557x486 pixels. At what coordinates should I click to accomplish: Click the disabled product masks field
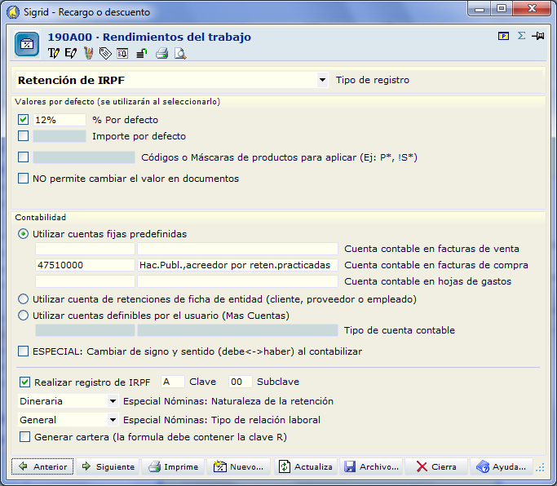[84, 157]
